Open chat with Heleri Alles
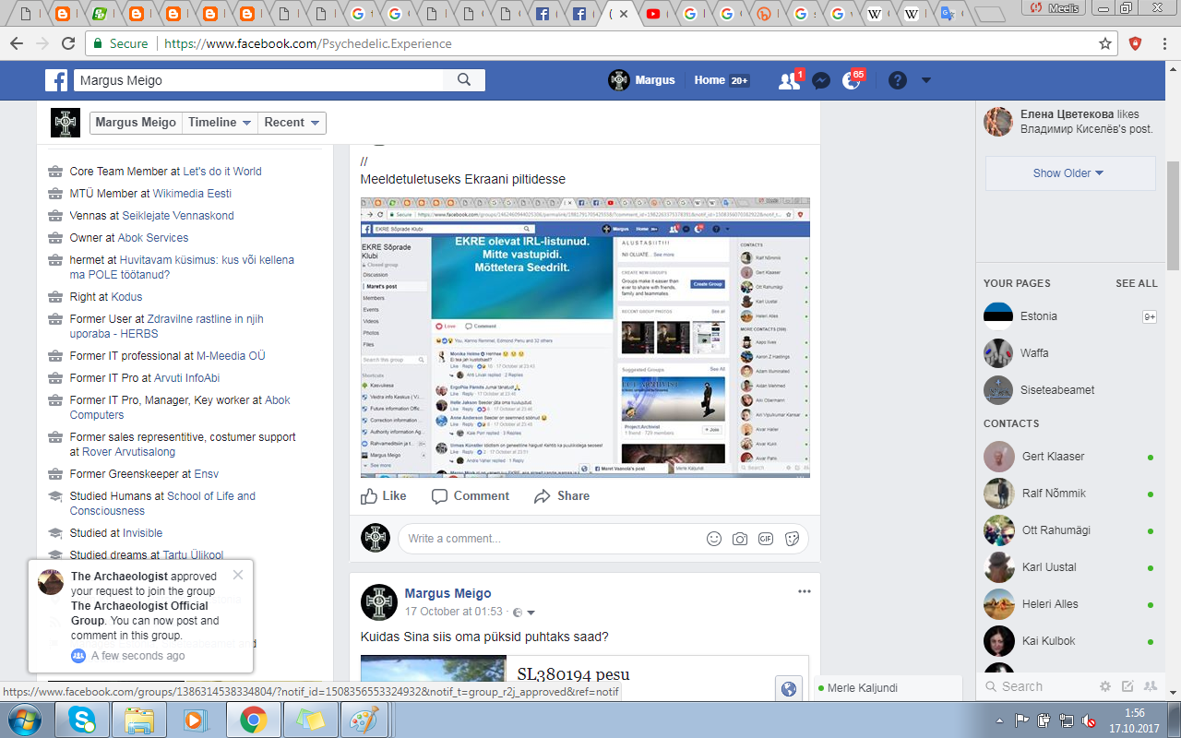Screen dimensions: 1181x738 (1070, 604)
